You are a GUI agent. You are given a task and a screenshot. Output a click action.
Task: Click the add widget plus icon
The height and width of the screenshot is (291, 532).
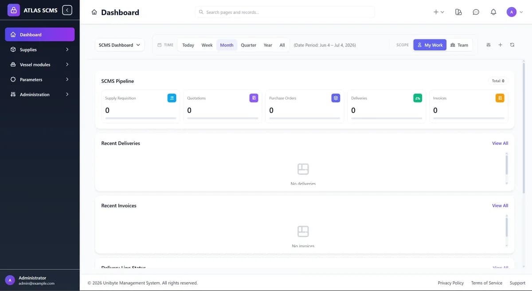(500, 45)
